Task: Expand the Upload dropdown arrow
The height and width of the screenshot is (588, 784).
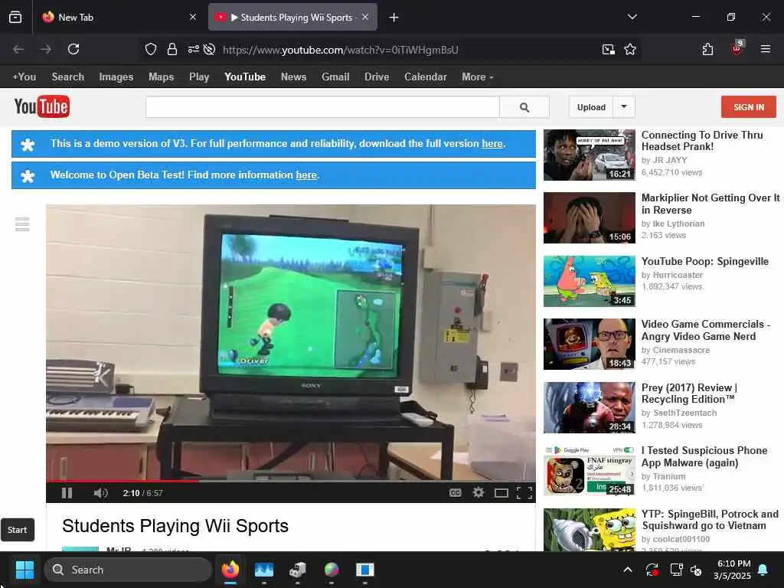Action: point(624,107)
